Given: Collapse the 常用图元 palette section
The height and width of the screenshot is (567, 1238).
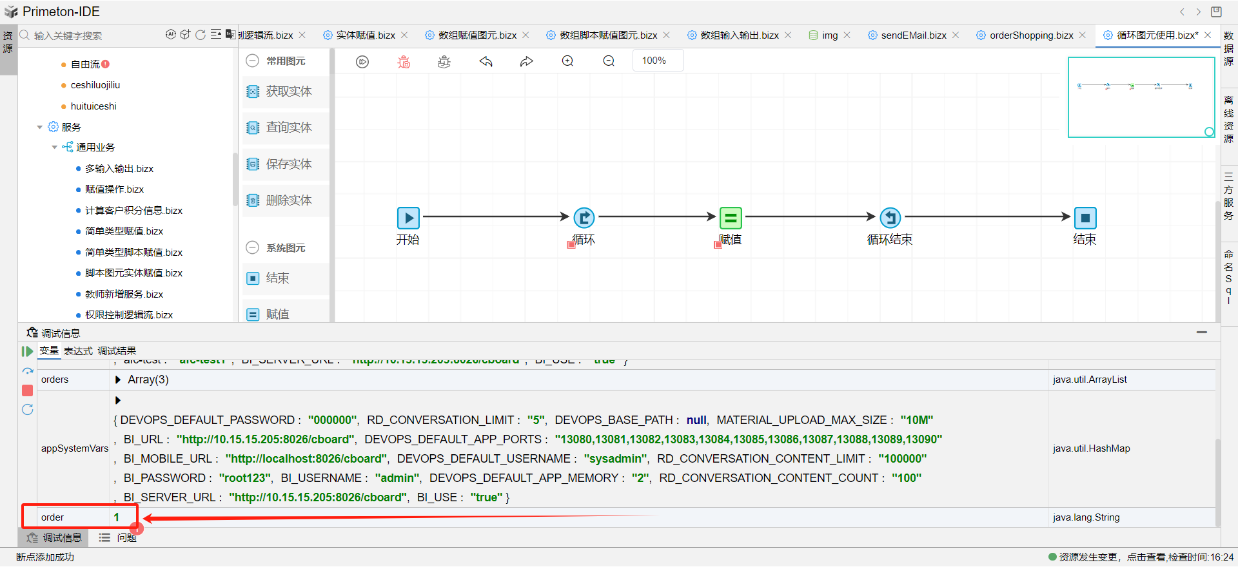Looking at the screenshot, I should [253, 61].
